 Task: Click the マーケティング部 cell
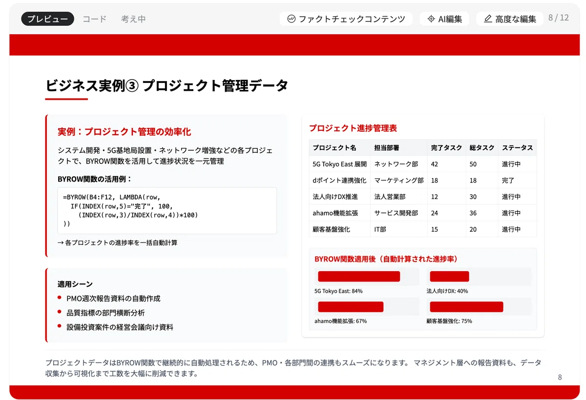pyautogui.click(x=398, y=180)
